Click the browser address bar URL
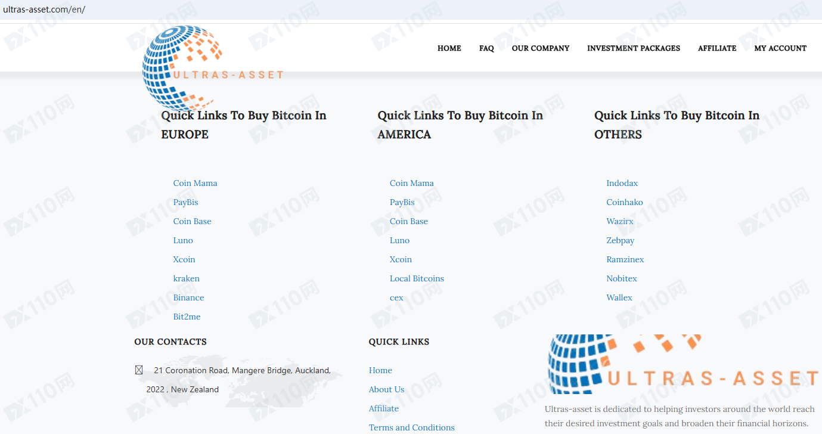822x434 pixels. click(44, 10)
